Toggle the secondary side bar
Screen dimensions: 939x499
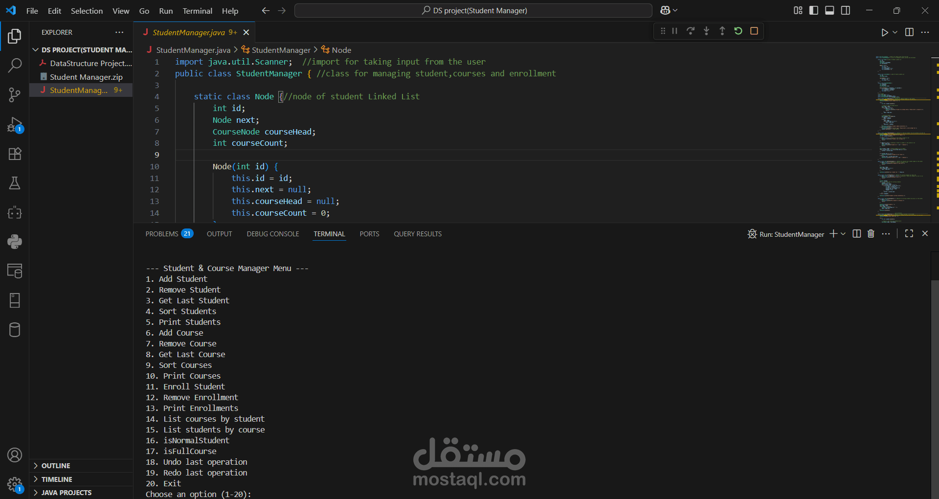[846, 10]
